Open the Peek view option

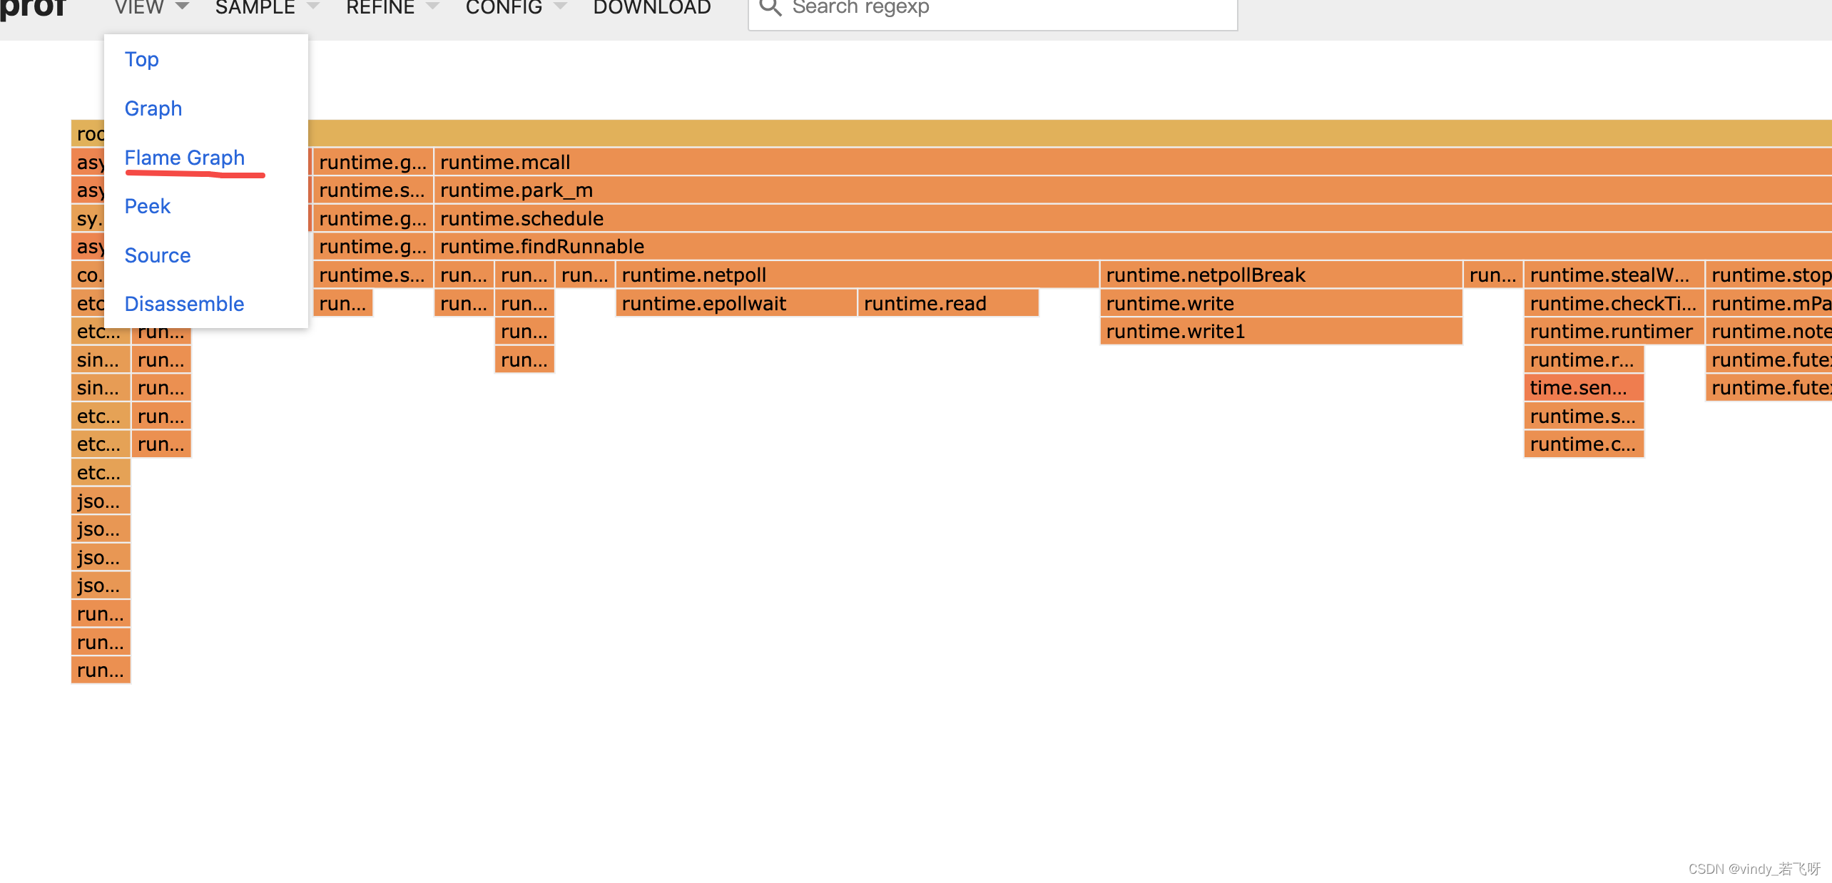[x=147, y=206]
